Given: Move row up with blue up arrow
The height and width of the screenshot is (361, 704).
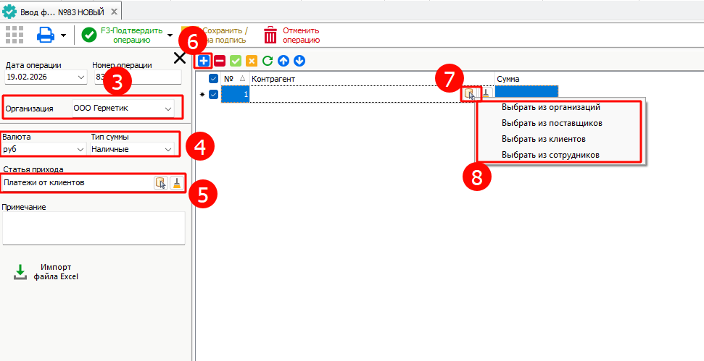Looking at the screenshot, I should coord(283,61).
